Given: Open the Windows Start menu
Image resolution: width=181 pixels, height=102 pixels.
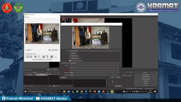Looking at the screenshot, I should 25,92.
